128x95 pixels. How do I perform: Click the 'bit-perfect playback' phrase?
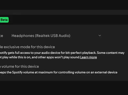tap(81, 53)
